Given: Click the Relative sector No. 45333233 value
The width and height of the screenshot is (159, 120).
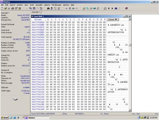Looking at the screenshot, I should (26, 66).
